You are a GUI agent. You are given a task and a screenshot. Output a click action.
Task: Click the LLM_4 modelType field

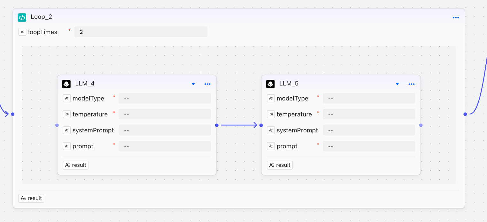click(165, 98)
